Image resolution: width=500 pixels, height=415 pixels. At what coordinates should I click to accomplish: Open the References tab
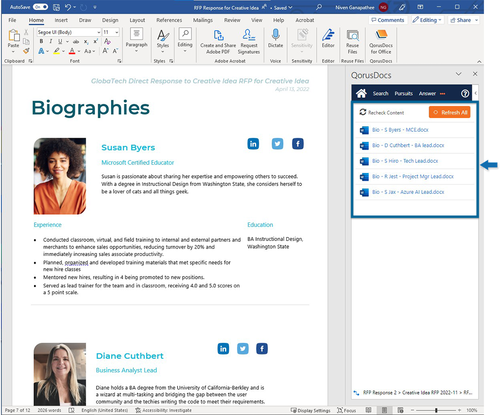click(x=169, y=20)
